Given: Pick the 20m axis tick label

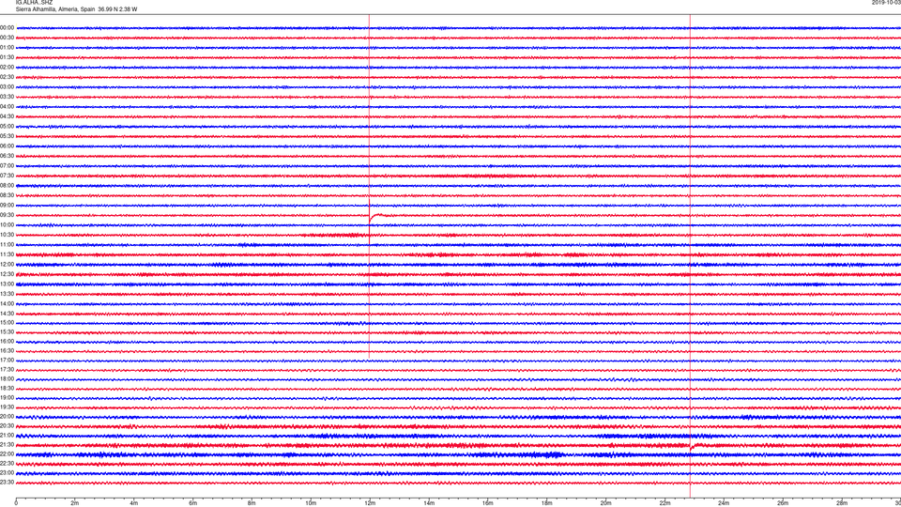Looking at the screenshot, I should pyautogui.click(x=605, y=503).
